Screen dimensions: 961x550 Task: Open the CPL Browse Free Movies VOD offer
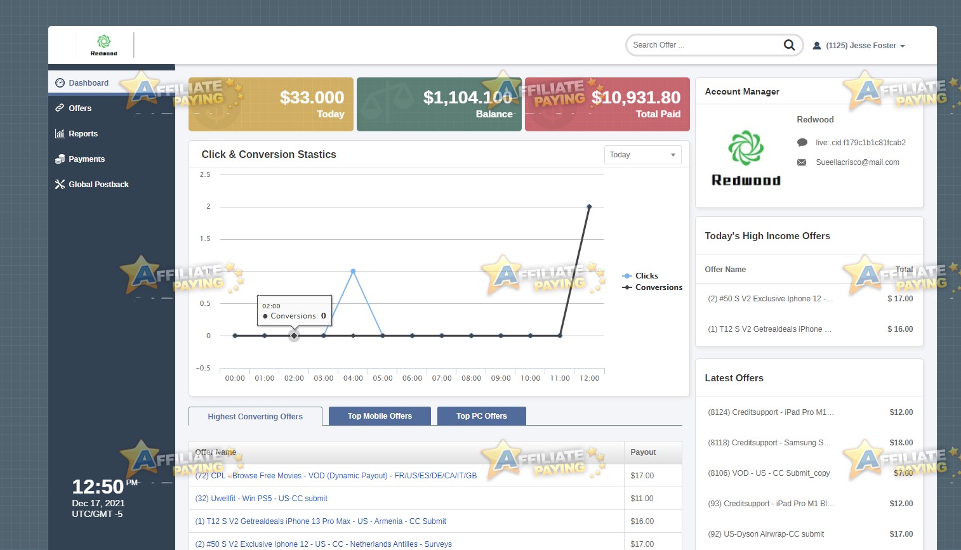point(336,476)
